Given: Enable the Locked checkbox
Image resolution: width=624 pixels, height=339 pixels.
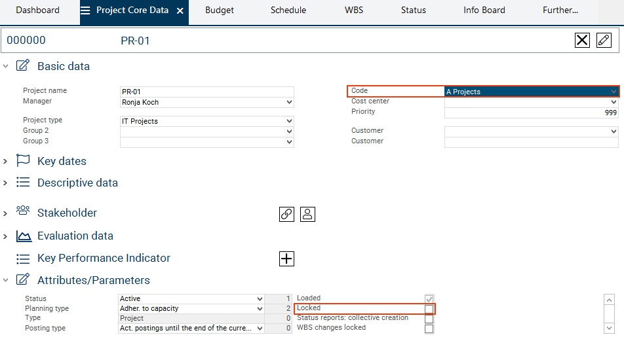Looking at the screenshot, I should (429, 309).
